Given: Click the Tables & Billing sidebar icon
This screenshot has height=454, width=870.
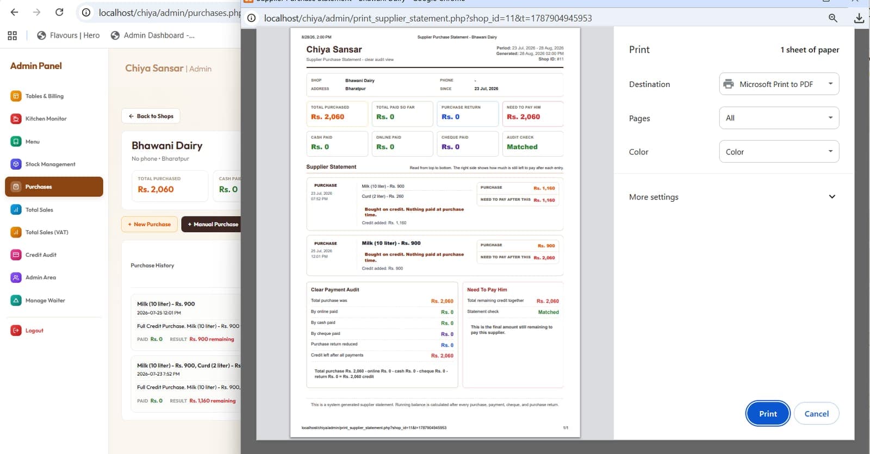Looking at the screenshot, I should pyautogui.click(x=16, y=96).
